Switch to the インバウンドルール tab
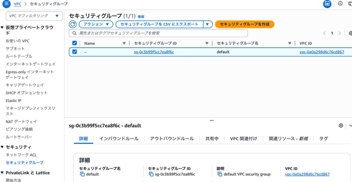 (x=119, y=139)
